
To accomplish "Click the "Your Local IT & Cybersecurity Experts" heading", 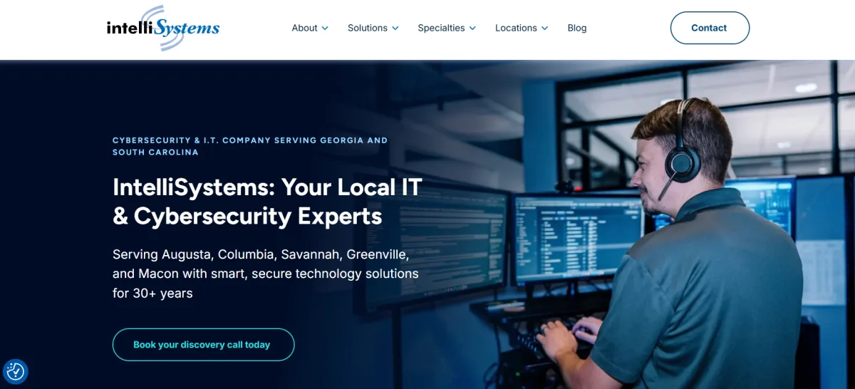I will pyautogui.click(x=267, y=201).
